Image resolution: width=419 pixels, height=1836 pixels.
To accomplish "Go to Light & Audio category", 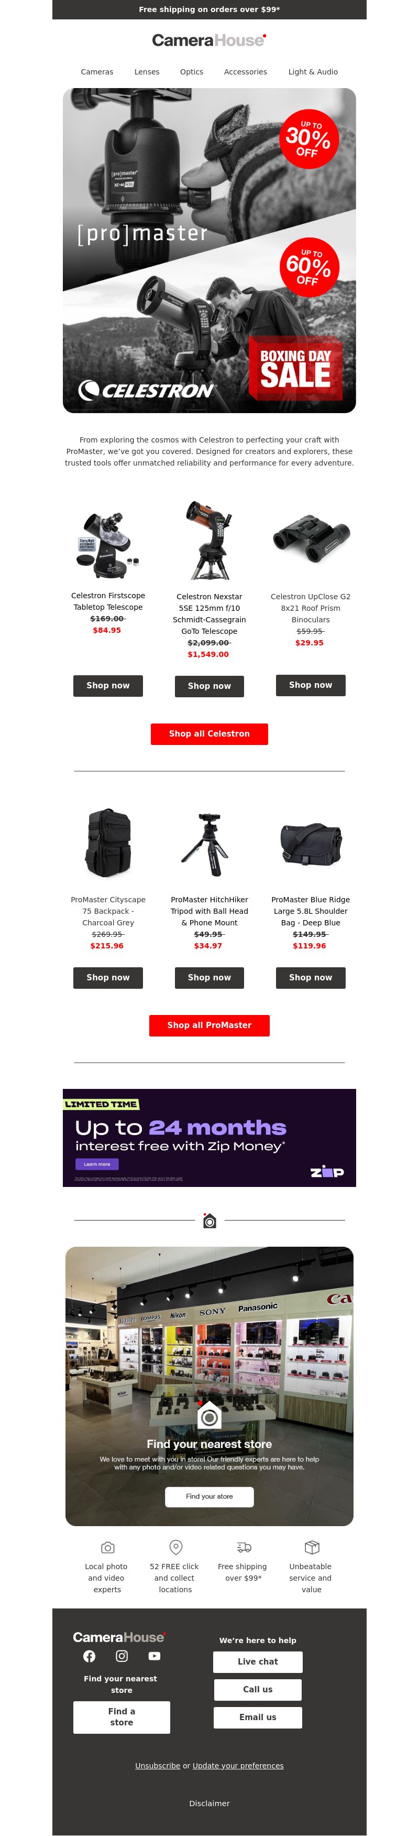I will (x=313, y=72).
